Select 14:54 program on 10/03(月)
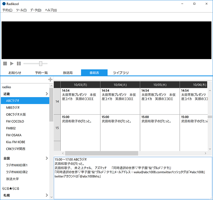 [80, 101]
